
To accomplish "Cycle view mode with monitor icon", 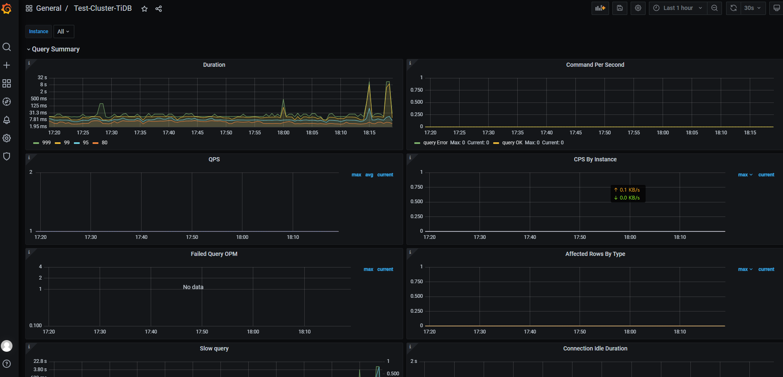I will coord(776,8).
